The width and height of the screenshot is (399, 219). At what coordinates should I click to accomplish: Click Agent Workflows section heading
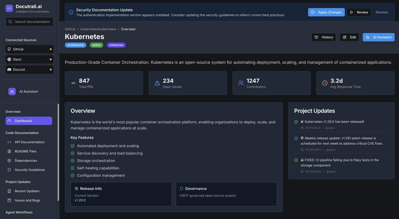[19, 212]
